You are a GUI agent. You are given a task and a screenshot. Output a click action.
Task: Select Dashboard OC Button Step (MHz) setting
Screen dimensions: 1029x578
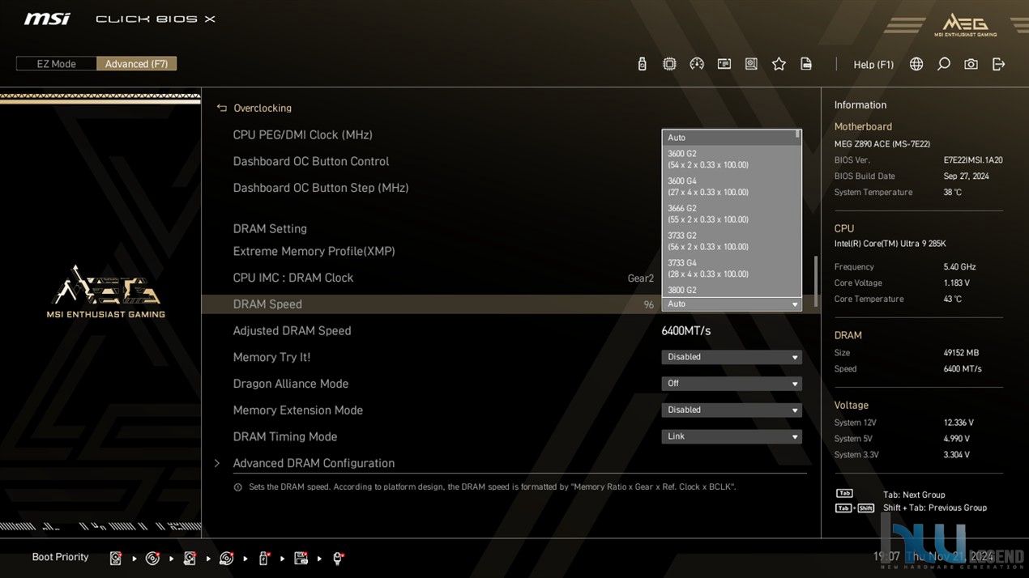pos(321,188)
